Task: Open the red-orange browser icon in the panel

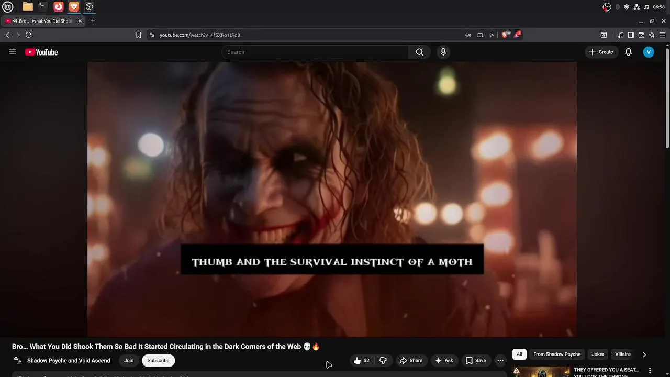Action: pyautogui.click(x=59, y=7)
